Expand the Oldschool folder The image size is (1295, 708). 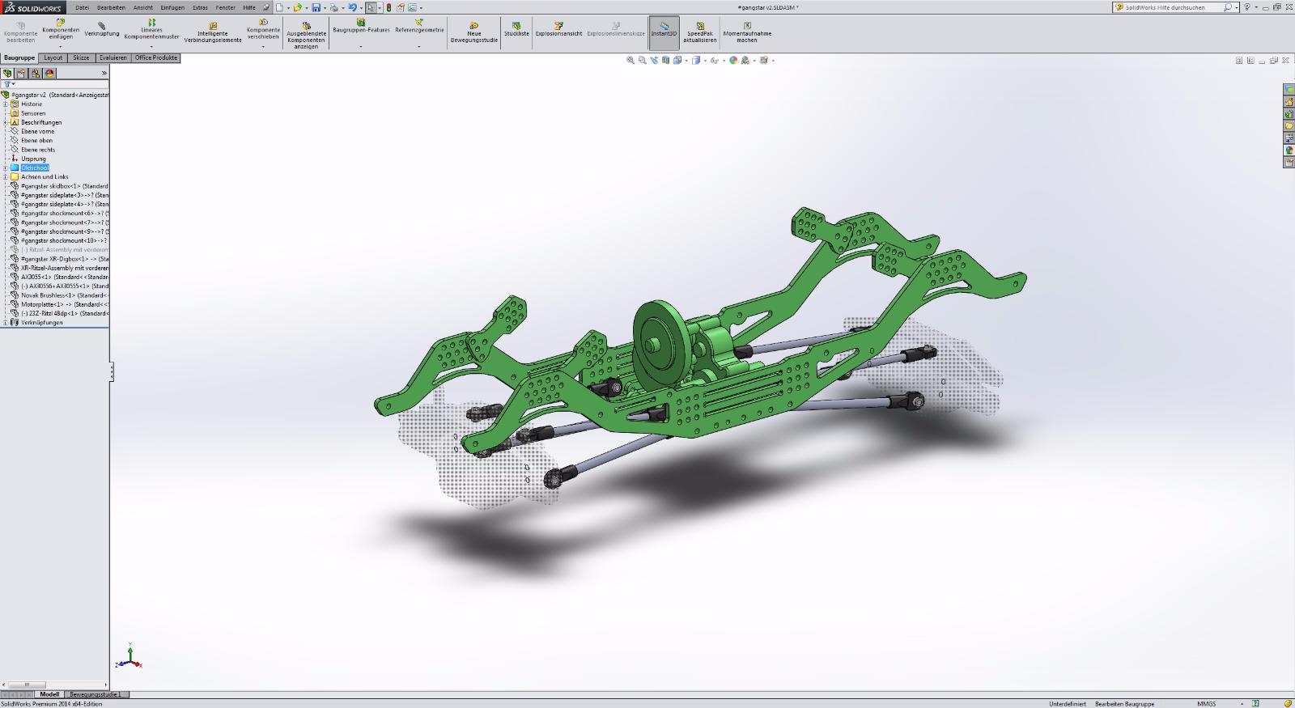pyautogui.click(x=5, y=167)
